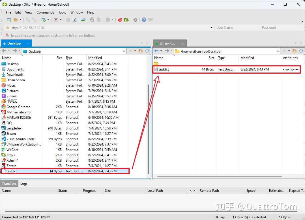305x220 pixels.
Task: Click local pane home folder icon
Action: [x=141, y=51]
